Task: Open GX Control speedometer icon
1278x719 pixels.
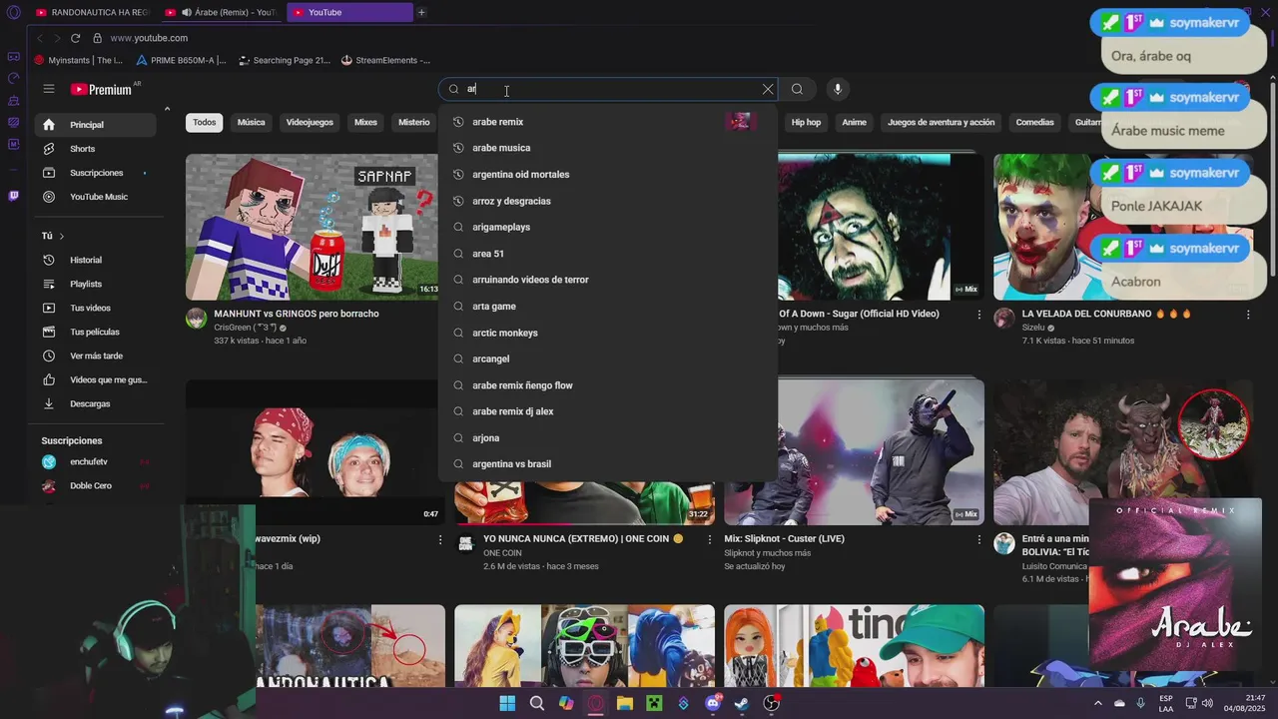Action: 13,78
